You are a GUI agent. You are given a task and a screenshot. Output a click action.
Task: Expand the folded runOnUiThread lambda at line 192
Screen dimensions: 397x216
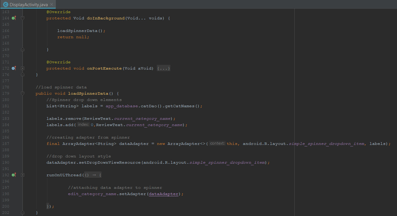(x=23, y=175)
